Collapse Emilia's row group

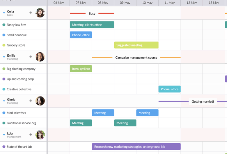pyautogui.click(x=4, y=57)
